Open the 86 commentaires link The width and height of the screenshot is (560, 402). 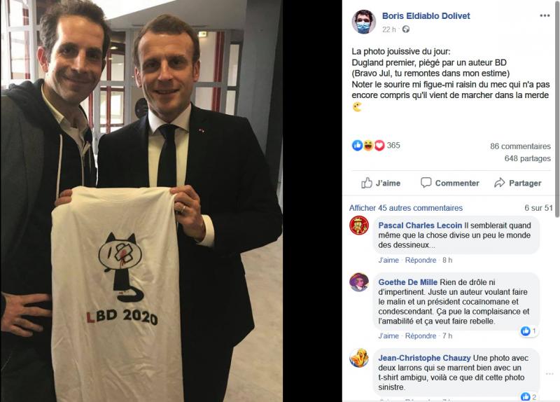pyautogui.click(x=520, y=146)
